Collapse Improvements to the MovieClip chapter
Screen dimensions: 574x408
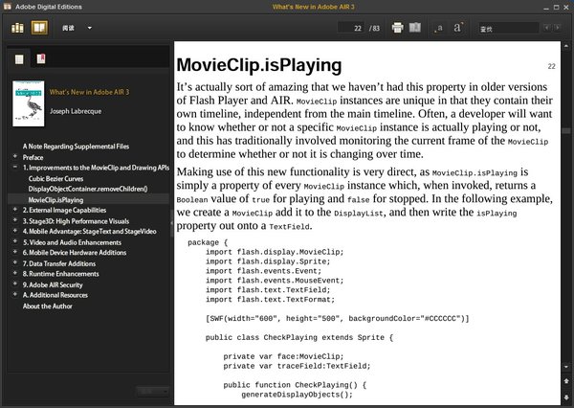14,168
